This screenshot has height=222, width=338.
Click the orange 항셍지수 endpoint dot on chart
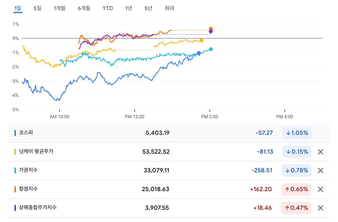pyautogui.click(x=211, y=29)
